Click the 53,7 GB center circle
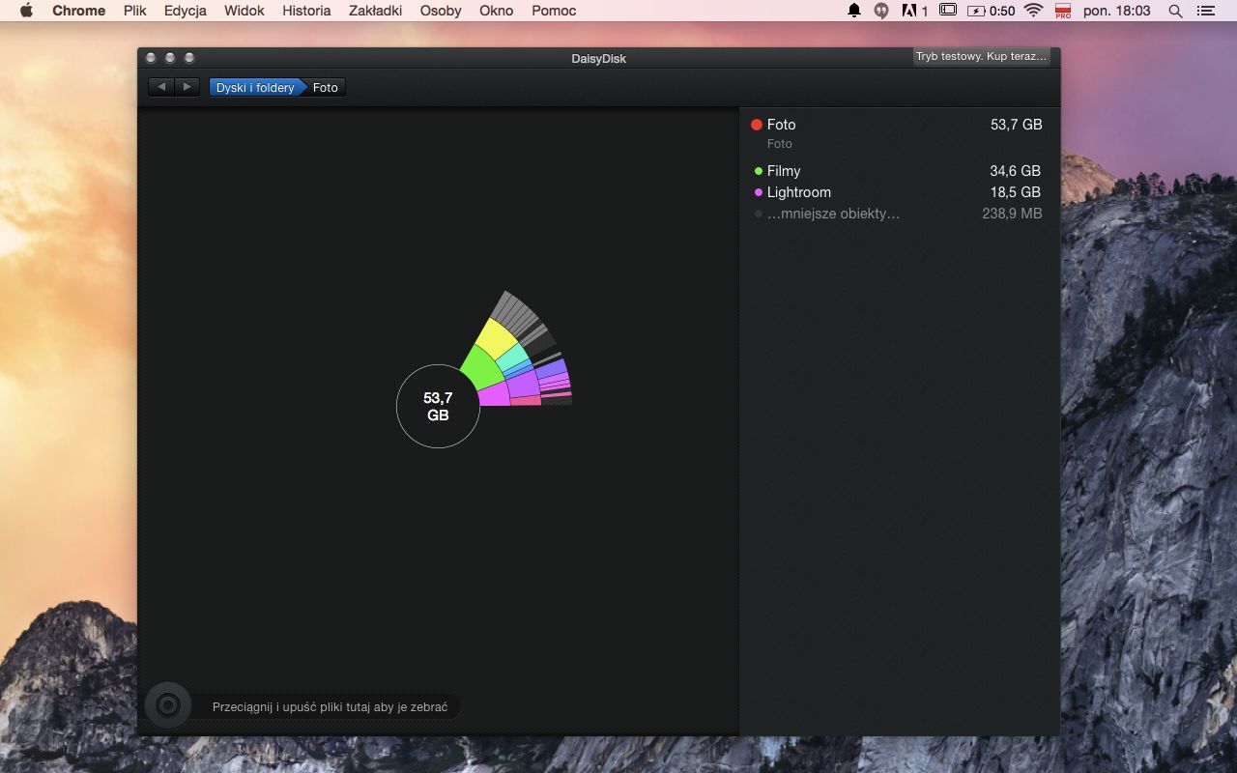1237x773 pixels. [x=438, y=406]
